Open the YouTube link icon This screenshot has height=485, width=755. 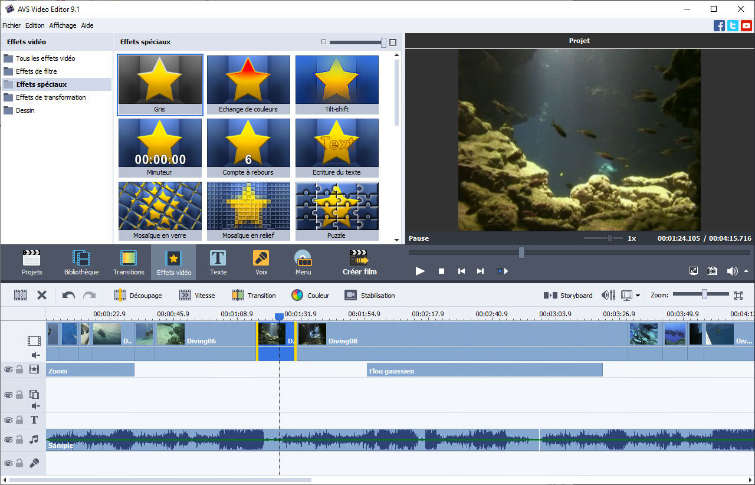746,25
